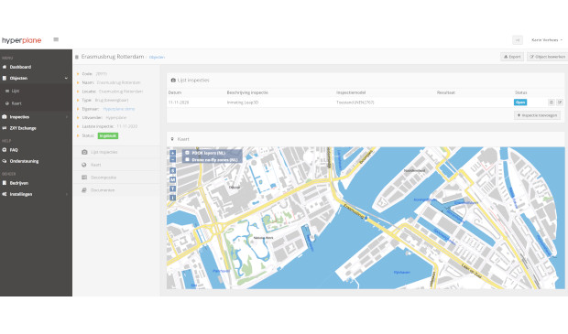Click the Decompositie tab icon
Image resolution: width=568 pixels, height=334 pixels.
tap(84, 178)
